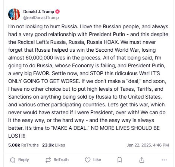
Task: Click the Reply speech bubble icon
Action: pyautogui.click(x=13, y=160)
